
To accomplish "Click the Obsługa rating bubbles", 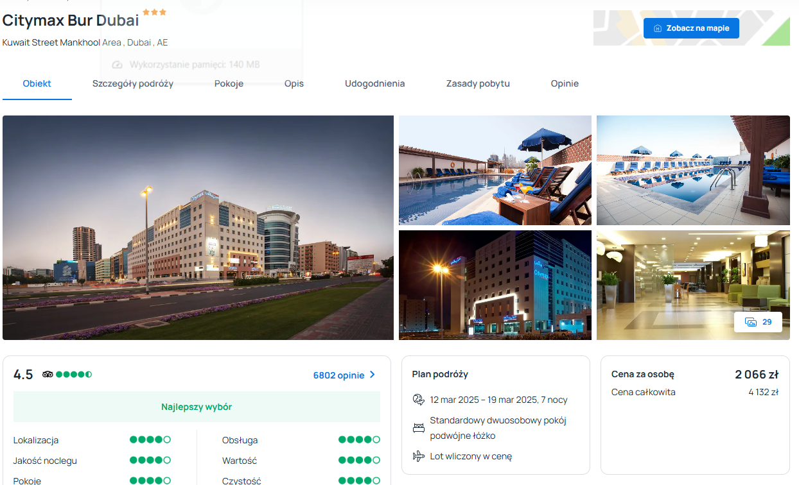I will [360, 440].
